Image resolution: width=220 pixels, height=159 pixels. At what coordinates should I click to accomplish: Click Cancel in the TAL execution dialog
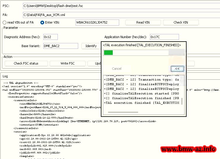click(117, 69)
